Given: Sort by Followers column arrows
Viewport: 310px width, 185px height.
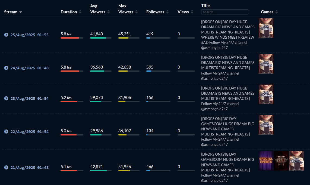Looking at the screenshot, I should (x=167, y=12).
